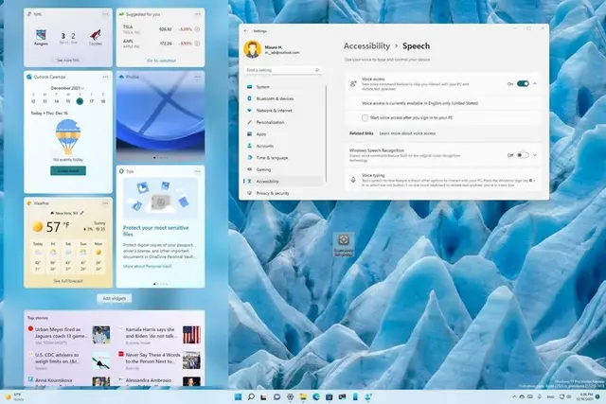Image resolution: width=606 pixels, height=404 pixels.
Task: Open Accounts in Settings sidebar
Action: (284, 146)
